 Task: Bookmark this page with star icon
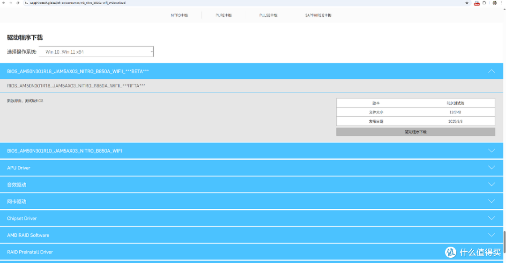[x=467, y=3]
